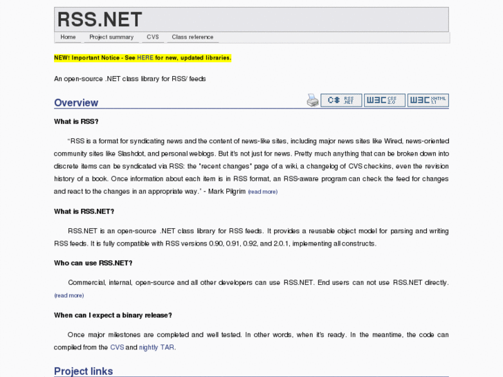The image size is (503, 377).
Task: Click the 'What is RSS?' question heading
Action: [x=76, y=122]
